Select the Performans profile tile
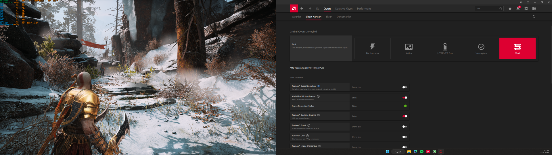This screenshot has width=552, height=155. [372, 49]
